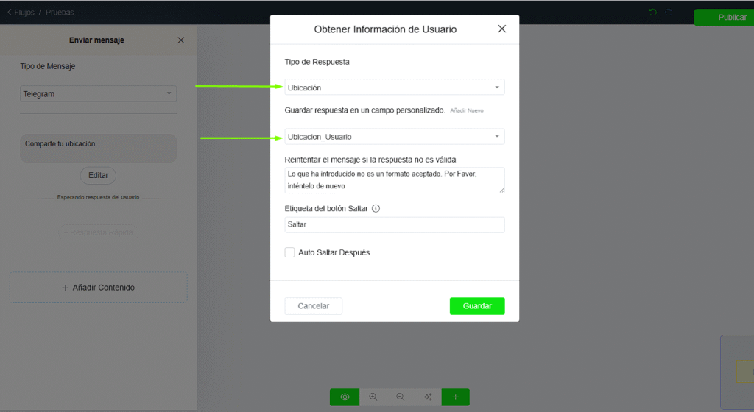Image resolution: width=754 pixels, height=412 pixels.
Task: Click the info icon beside Etiqueta del botón Saltar
Action: [x=376, y=209]
